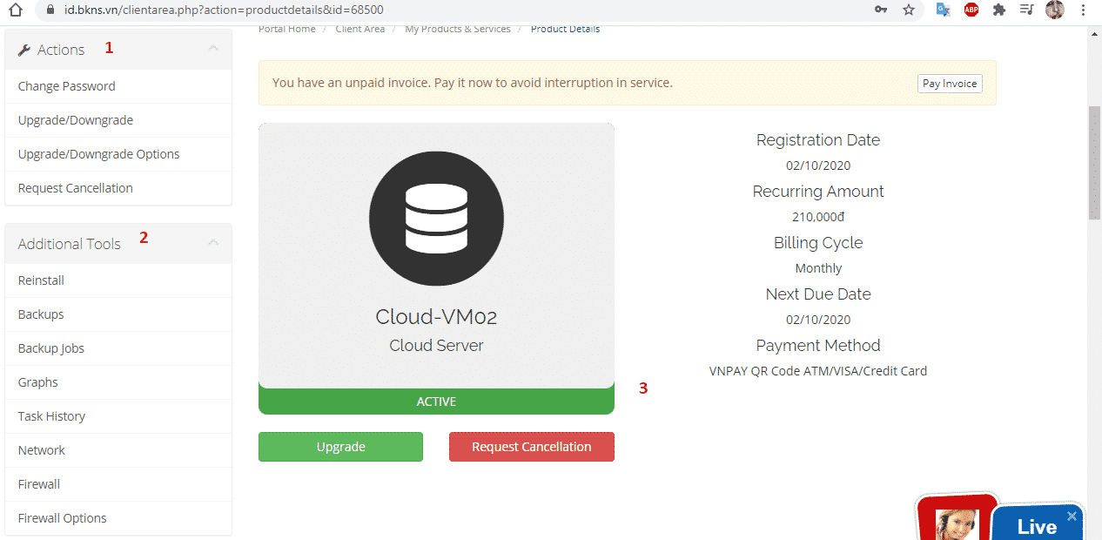Open the Adblock Plus extension icon
Screen dimensions: 1102x540
tap(971, 10)
